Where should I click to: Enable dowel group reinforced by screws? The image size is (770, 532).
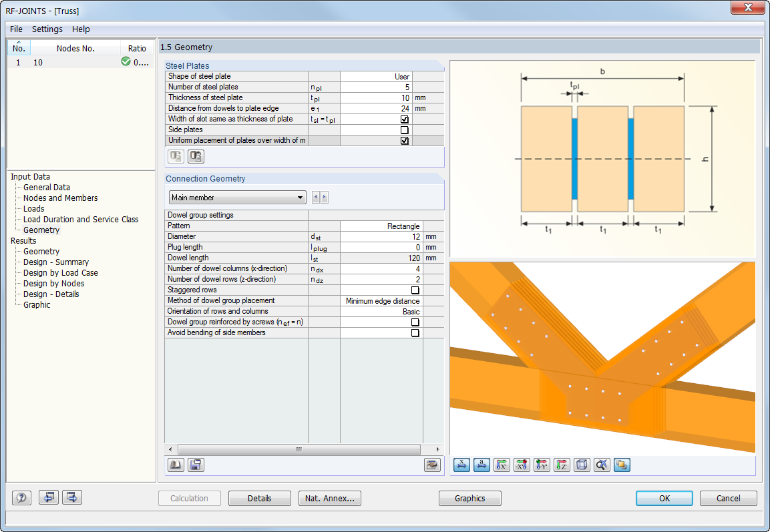point(415,322)
